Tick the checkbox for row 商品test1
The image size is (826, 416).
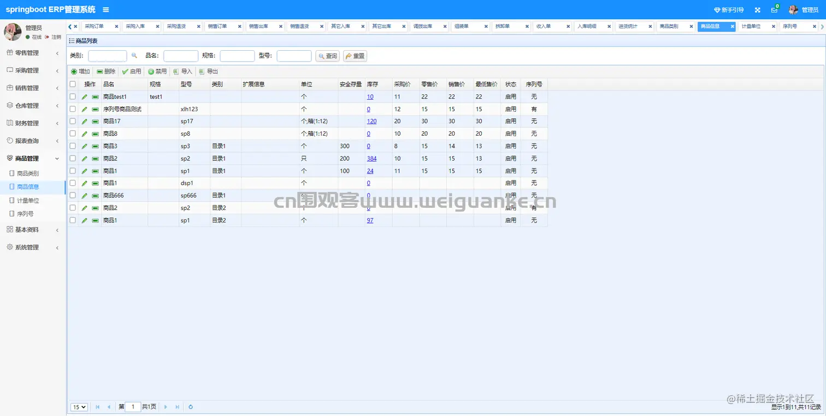point(73,97)
